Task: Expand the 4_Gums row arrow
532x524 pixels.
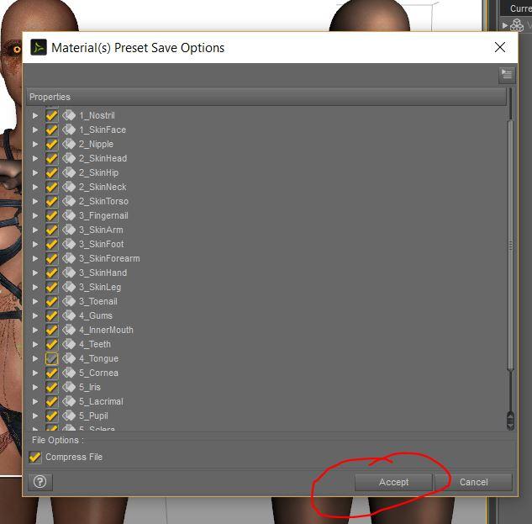Action: point(35,315)
